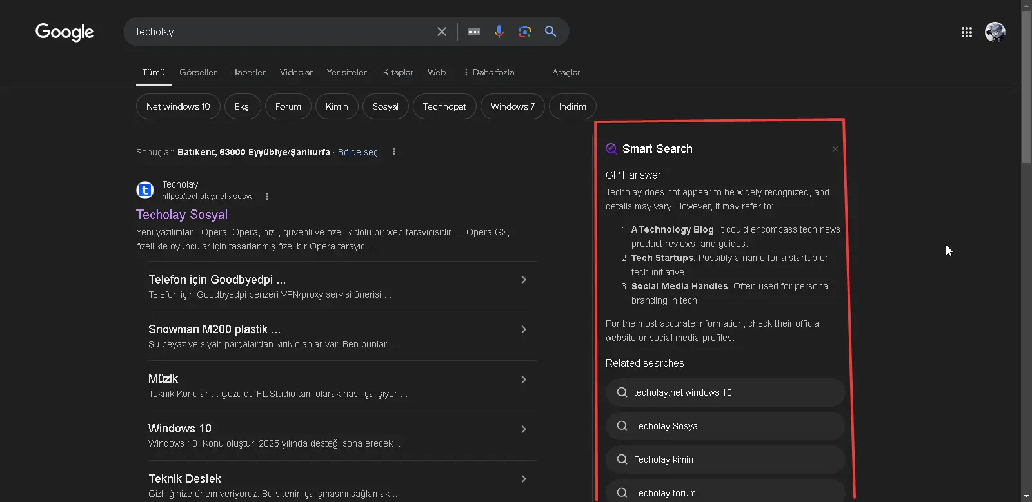Expand the Telefon için Goodbyedpi sitelink arrow

(x=524, y=280)
